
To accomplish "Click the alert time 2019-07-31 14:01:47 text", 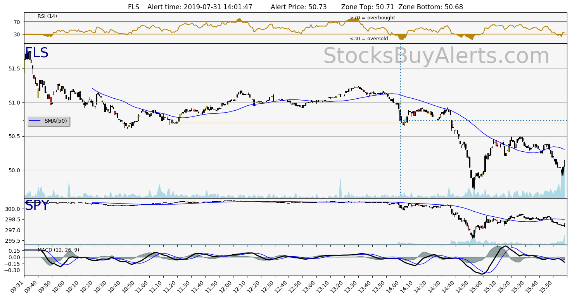I will point(200,7).
